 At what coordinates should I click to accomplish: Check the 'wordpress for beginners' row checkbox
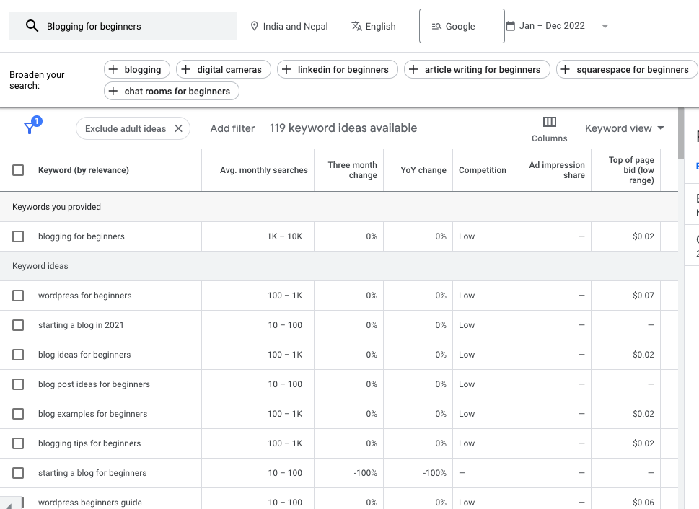18,296
